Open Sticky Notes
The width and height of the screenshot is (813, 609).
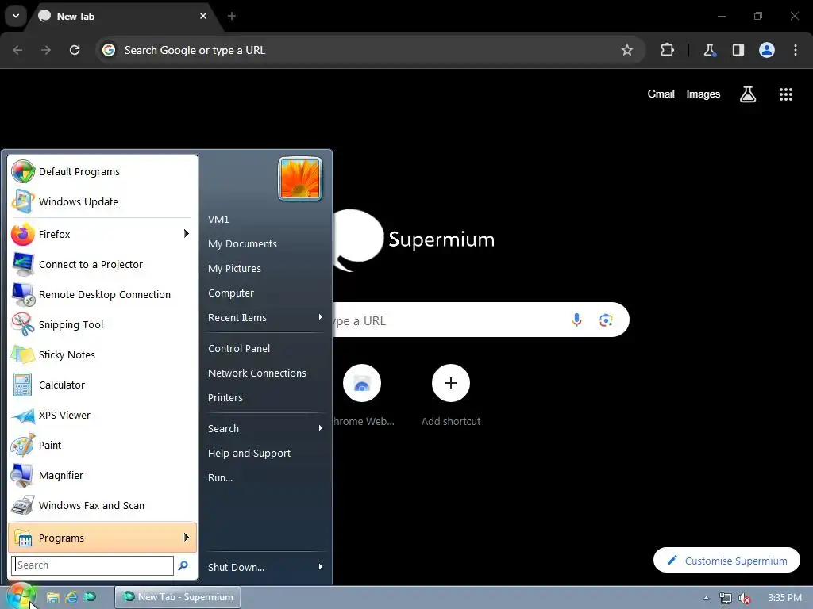click(x=102, y=354)
